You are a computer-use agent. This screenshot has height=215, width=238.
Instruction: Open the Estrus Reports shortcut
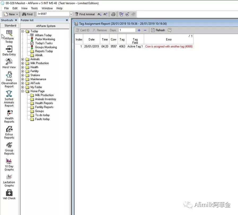(9, 132)
